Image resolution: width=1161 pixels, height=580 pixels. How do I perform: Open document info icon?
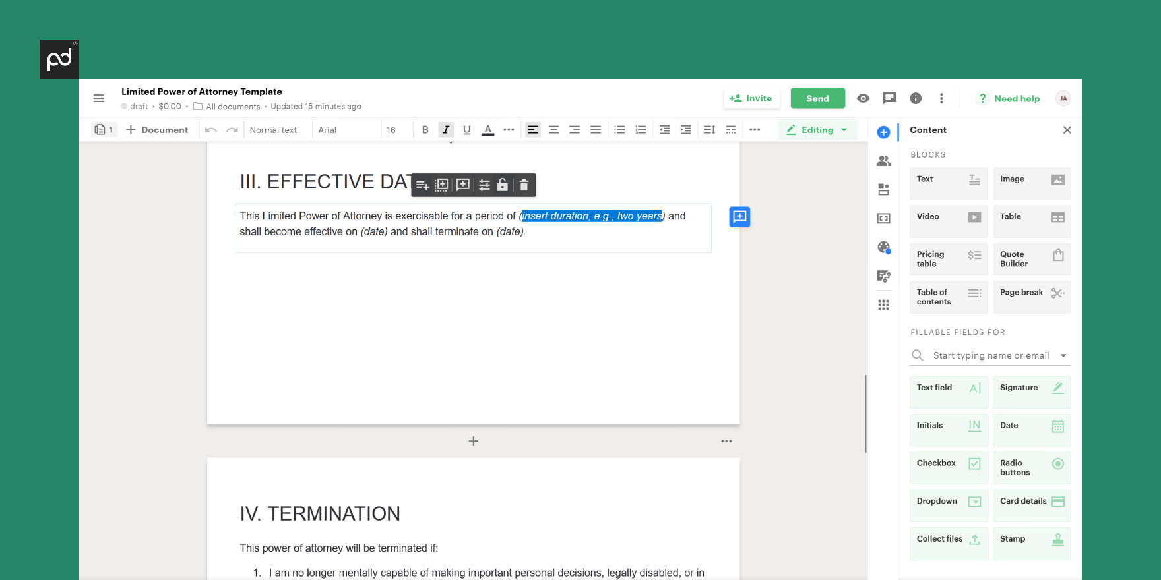point(916,98)
